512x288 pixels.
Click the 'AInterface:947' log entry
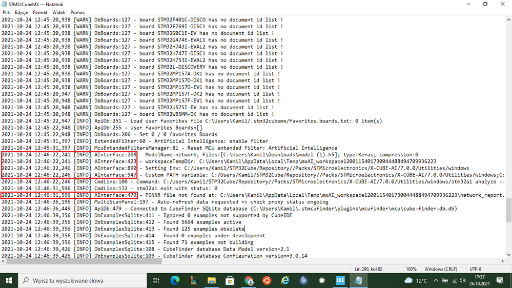point(253,175)
